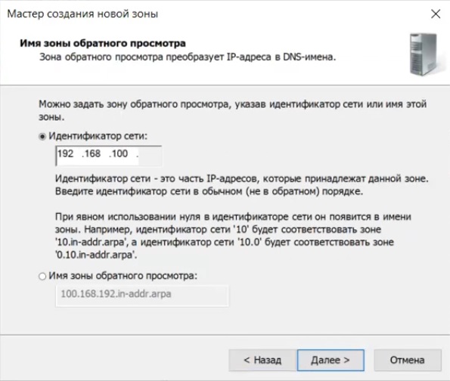Select the 'Имя зоны обратного просмотра' radio button
This screenshot has width=450, height=381.
pyautogui.click(x=42, y=276)
